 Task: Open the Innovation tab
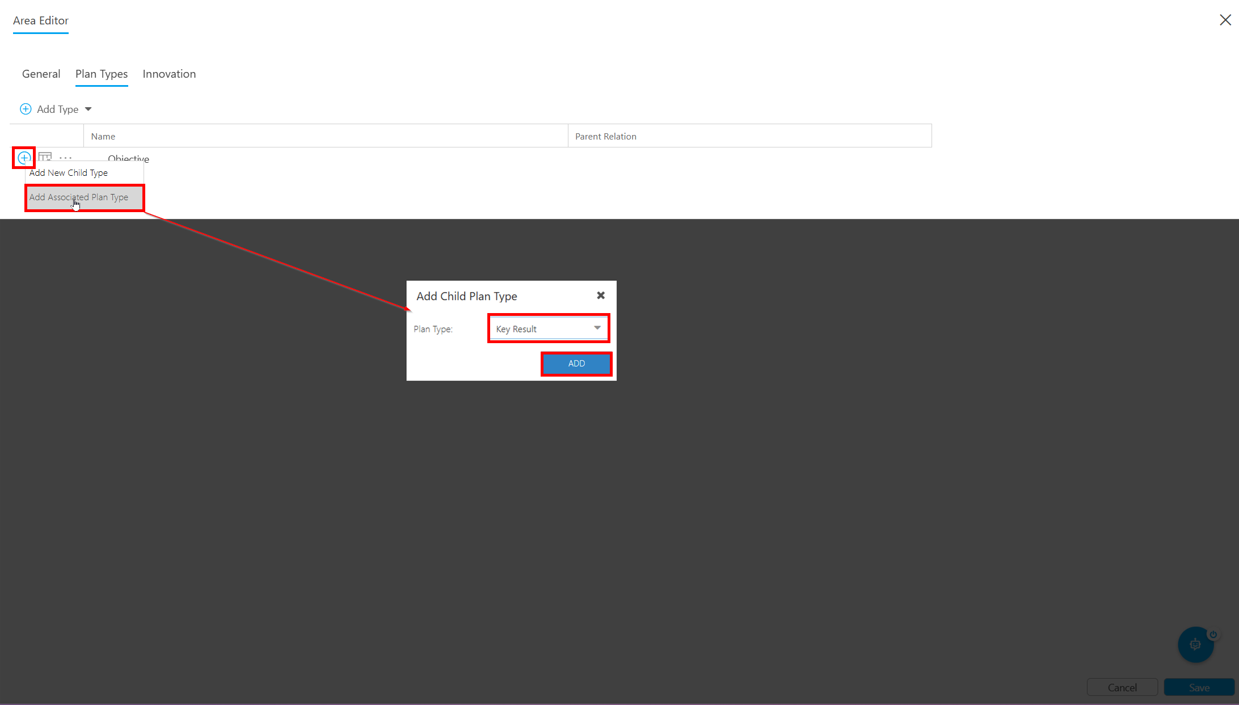click(x=169, y=74)
